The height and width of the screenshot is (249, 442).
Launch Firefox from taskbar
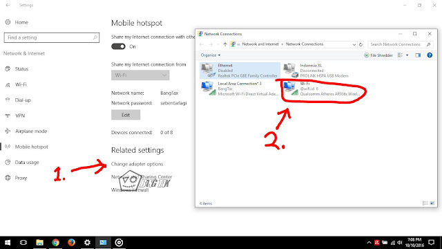click(71, 243)
